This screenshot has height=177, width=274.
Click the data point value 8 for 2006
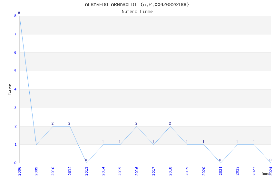(19, 13)
